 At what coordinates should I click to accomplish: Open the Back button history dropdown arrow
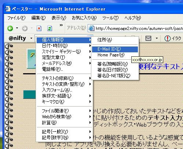pyautogui.click(x=17, y=28)
